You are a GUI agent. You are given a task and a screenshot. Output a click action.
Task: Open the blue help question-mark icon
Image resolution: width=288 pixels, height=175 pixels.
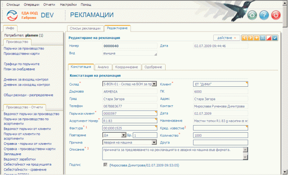(x=264, y=15)
